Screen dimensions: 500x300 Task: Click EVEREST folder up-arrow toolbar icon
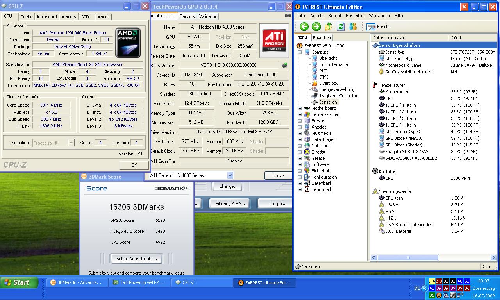[329, 27]
